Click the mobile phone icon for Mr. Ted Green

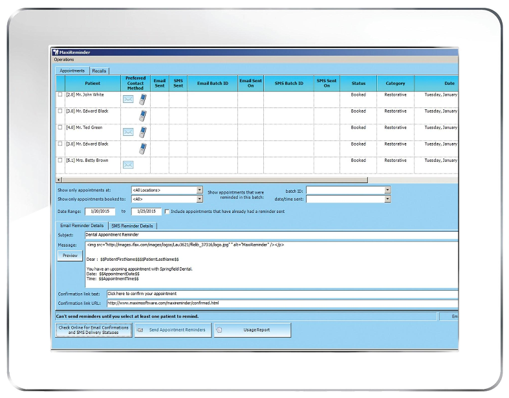pyautogui.click(x=142, y=132)
